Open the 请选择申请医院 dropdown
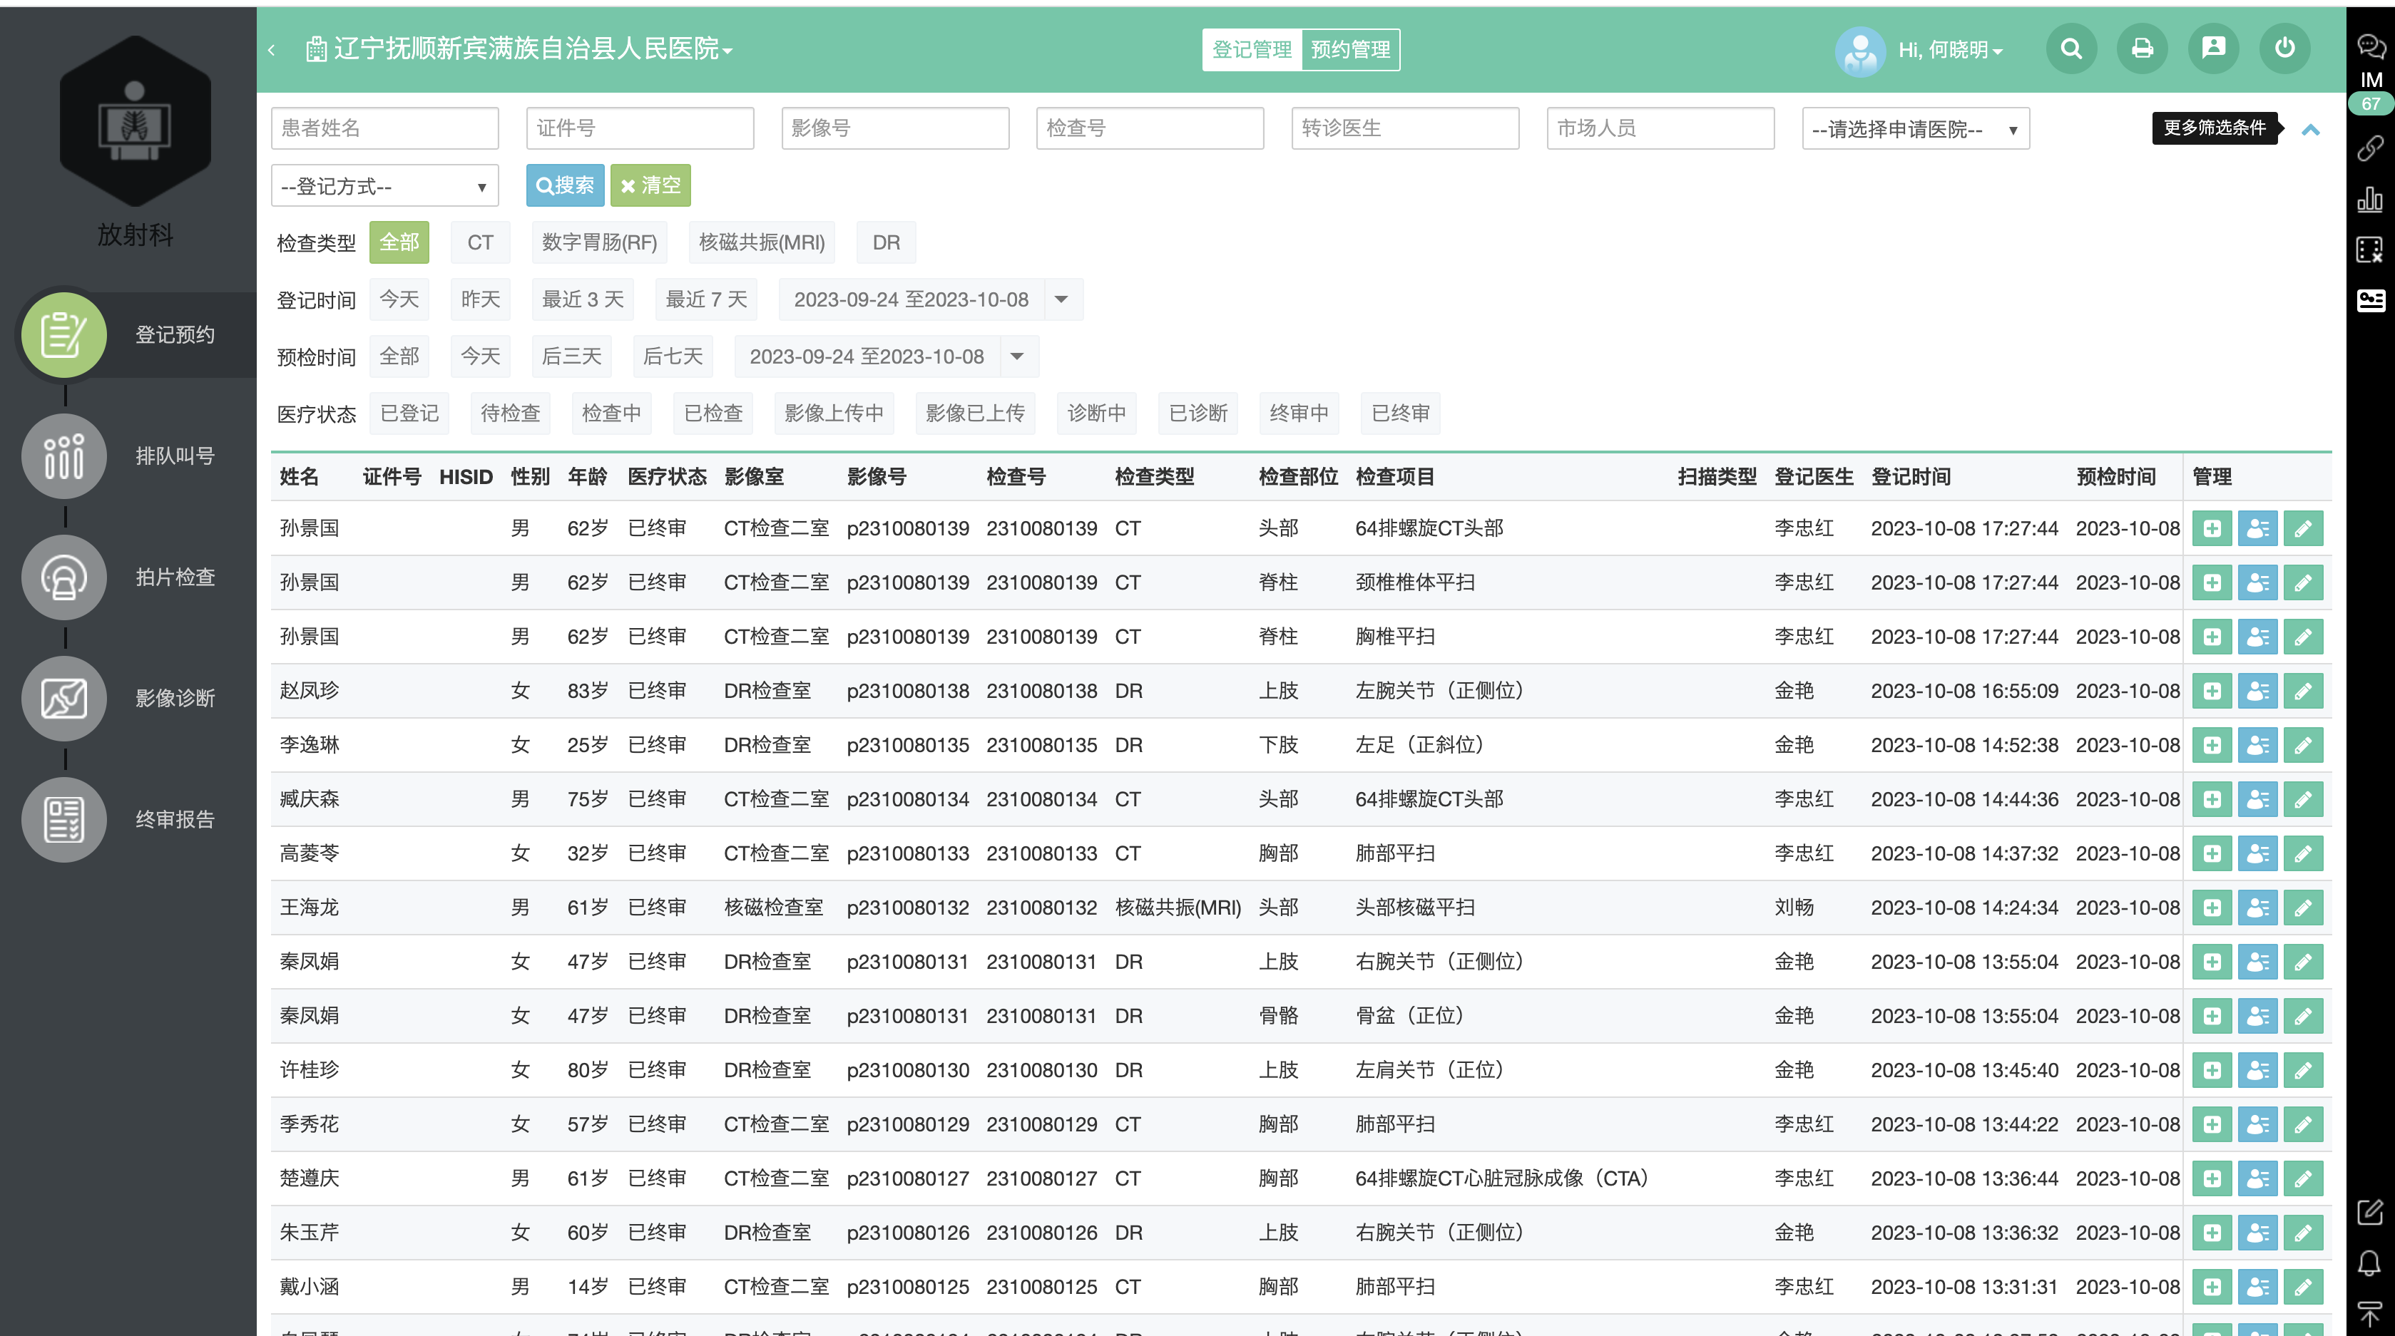2395x1336 pixels. [x=1915, y=128]
